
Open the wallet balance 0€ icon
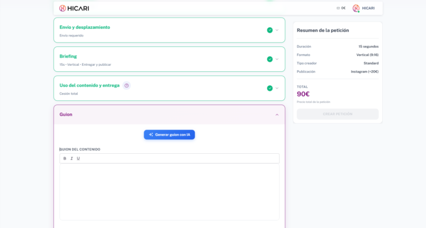(x=338, y=8)
